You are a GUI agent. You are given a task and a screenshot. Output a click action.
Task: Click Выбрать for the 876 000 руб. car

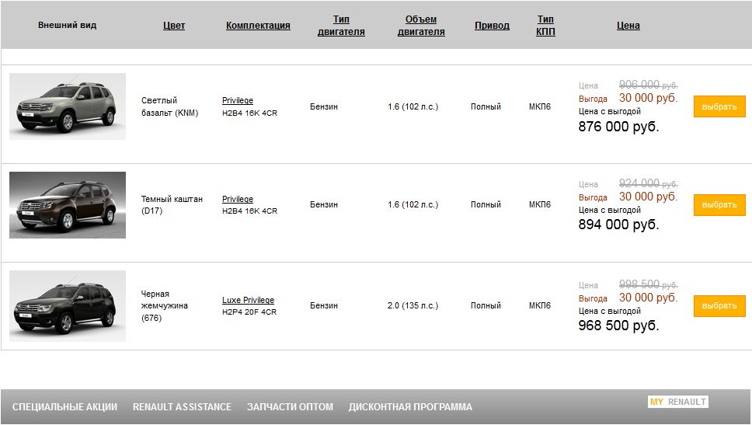(x=719, y=106)
